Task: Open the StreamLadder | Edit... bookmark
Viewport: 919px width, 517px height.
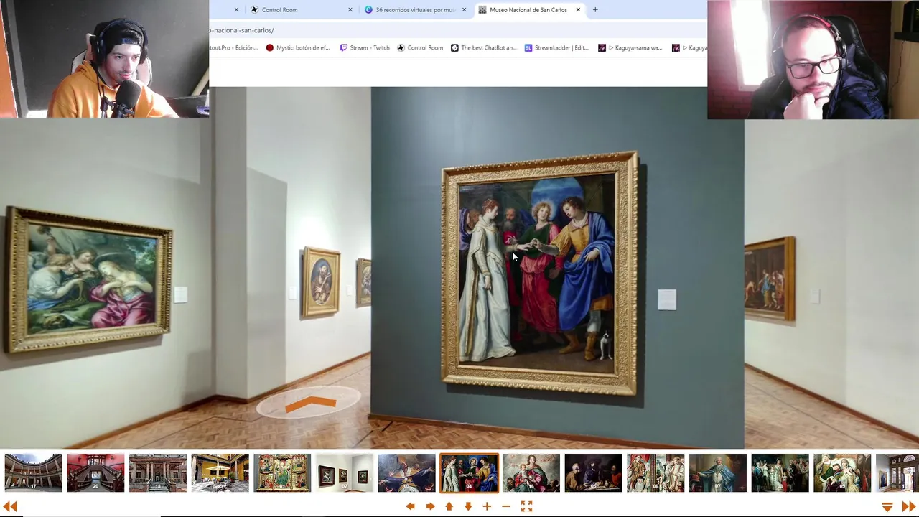Action: tap(556, 48)
